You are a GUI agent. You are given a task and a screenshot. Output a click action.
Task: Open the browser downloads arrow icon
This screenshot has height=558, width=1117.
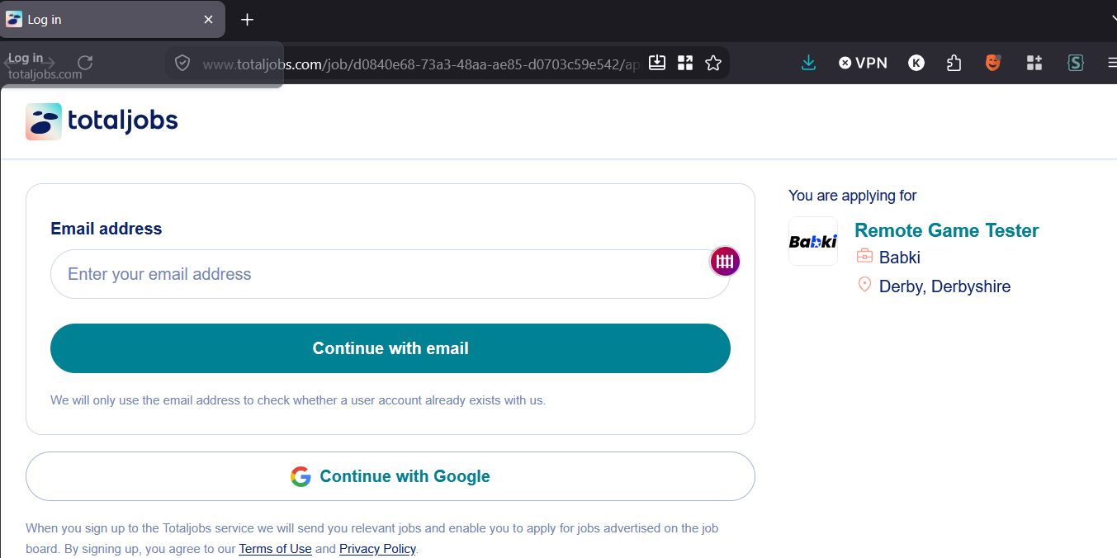[809, 63]
